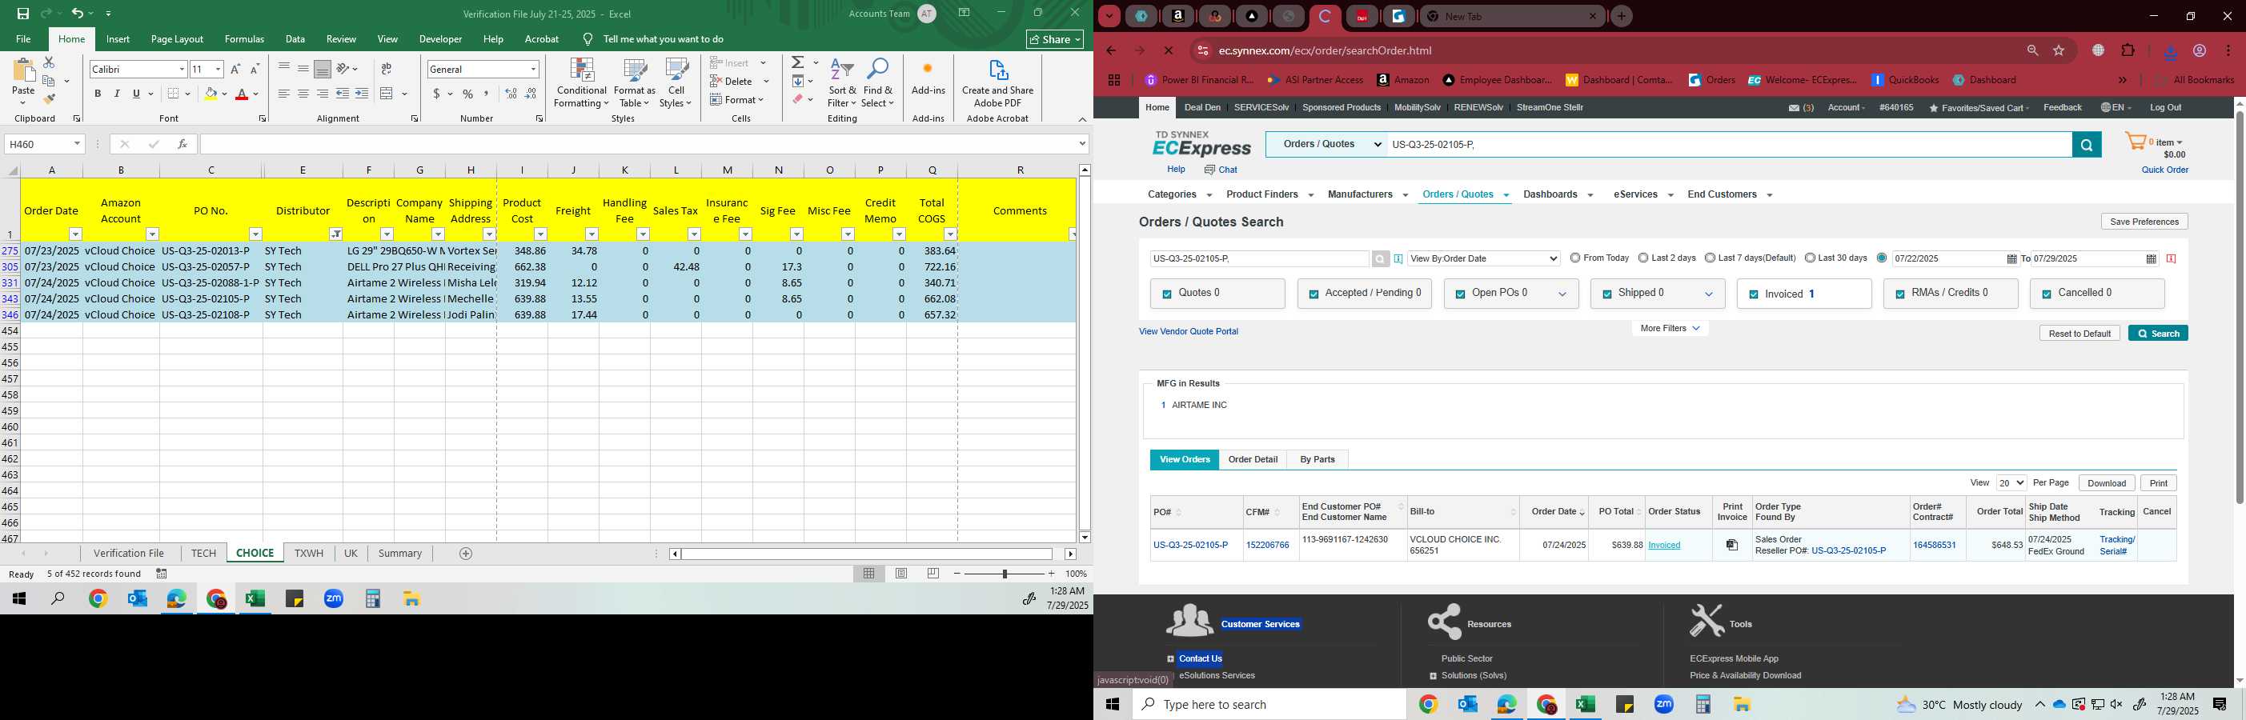
Task: Open Zoom from the Excel-side taskbar
Action: 333,599
